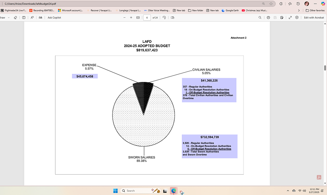Print the PDF with printer icon
This screenshot has width=327, height=195.
[x=268, y=17]
